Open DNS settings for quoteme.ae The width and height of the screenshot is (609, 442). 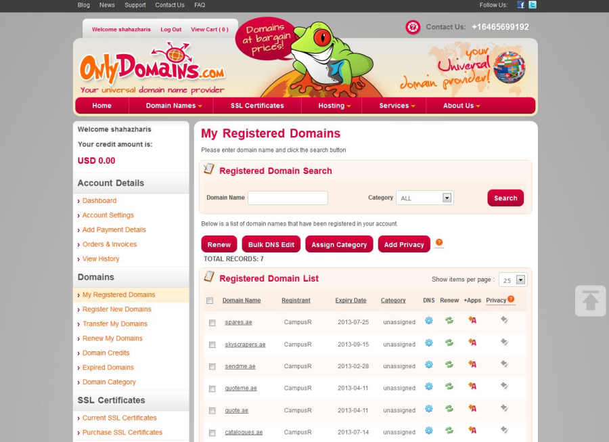[x=429, y=386]
